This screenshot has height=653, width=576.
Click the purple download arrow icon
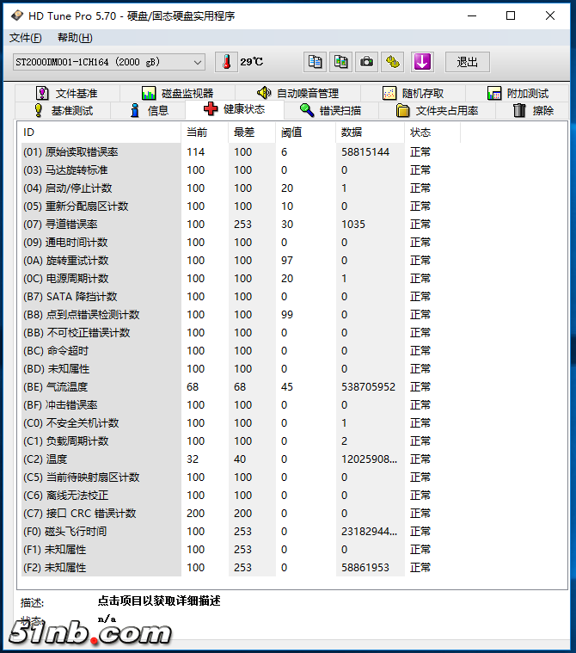421,62
